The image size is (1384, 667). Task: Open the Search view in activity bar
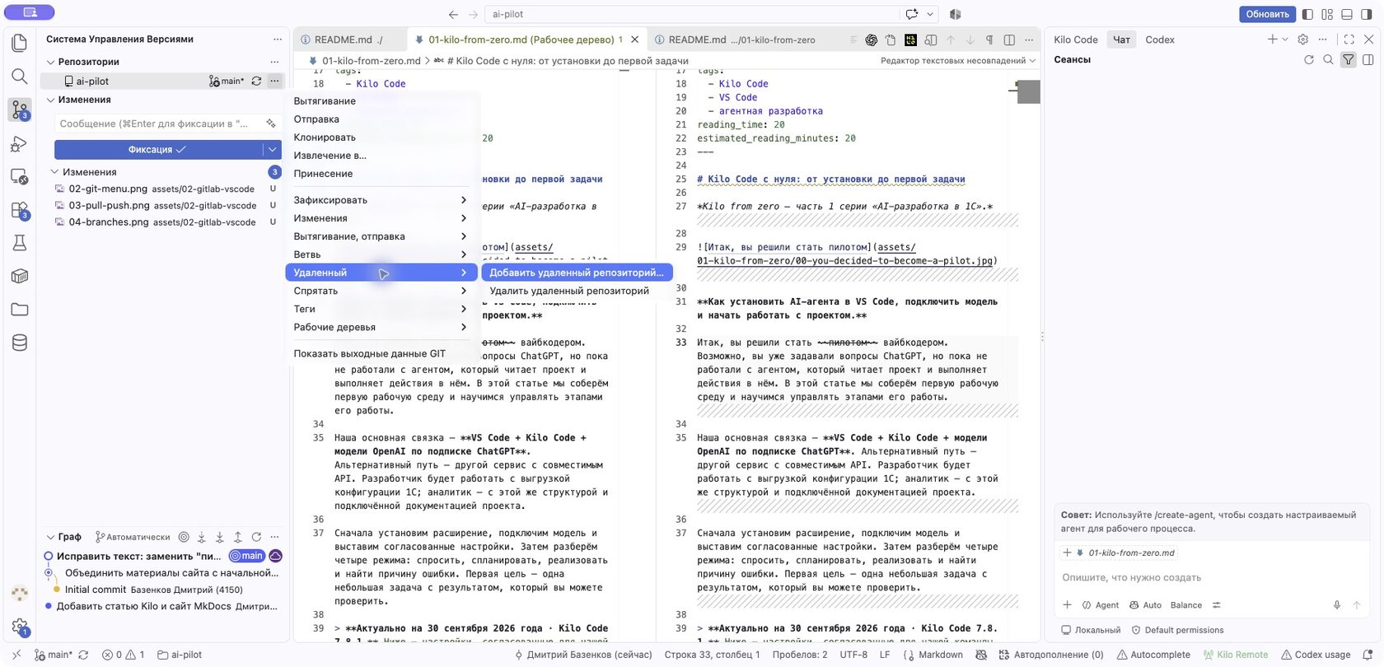[20, 77]
